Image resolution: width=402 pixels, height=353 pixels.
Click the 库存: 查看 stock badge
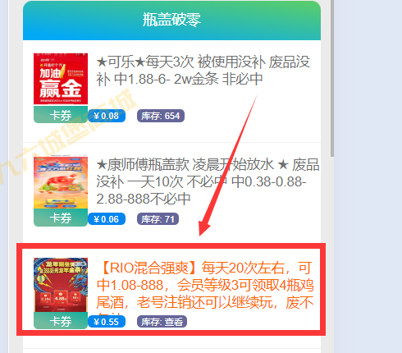[162, 322]
